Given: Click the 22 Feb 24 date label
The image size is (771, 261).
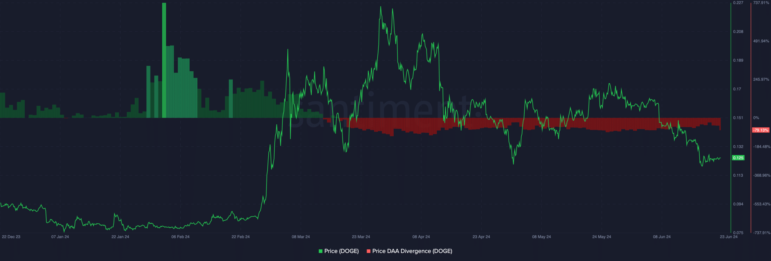Looking at the screenshot, I should point(241,237).
